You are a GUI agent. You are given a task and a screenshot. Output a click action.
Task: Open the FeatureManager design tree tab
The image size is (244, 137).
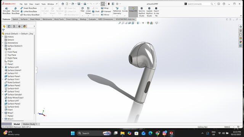(4, 26)
